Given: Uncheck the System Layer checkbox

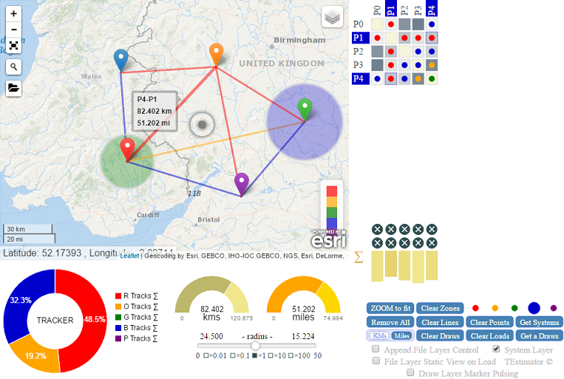Looking at the screenshot, I should (496, 349).
